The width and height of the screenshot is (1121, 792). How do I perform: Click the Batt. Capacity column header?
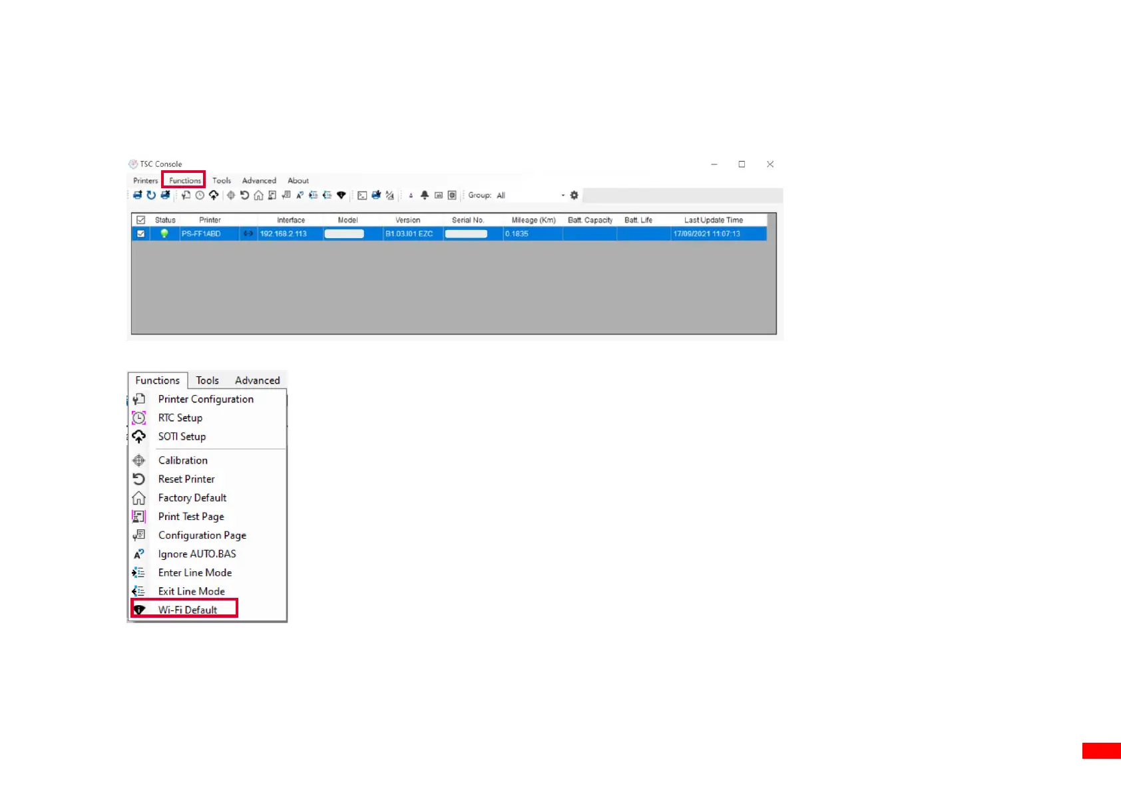pos(590,220)
